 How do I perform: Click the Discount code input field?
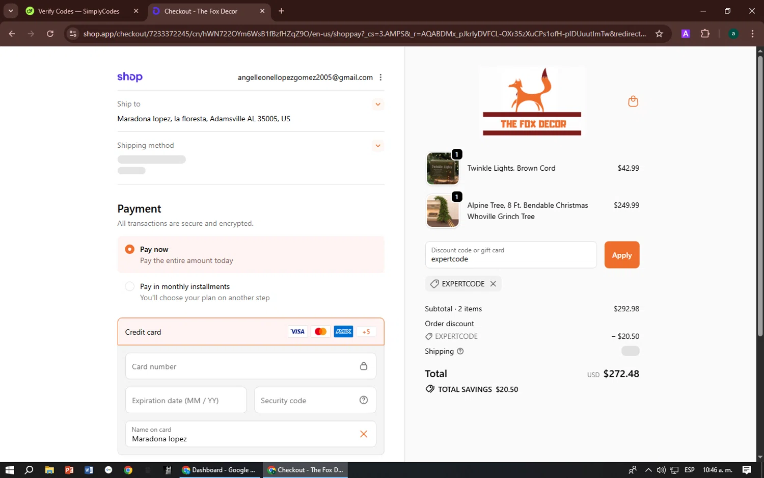(511, 255)
